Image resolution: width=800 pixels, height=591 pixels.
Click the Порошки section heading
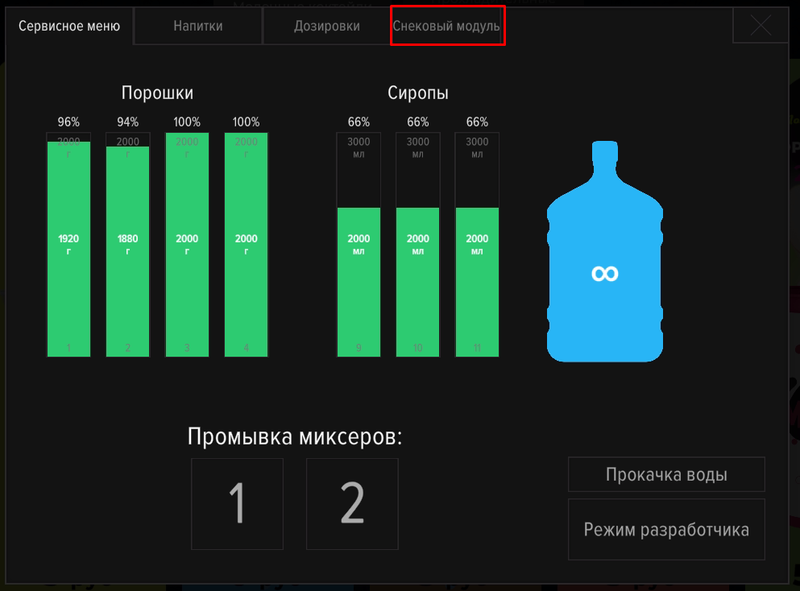coord(157,93)
